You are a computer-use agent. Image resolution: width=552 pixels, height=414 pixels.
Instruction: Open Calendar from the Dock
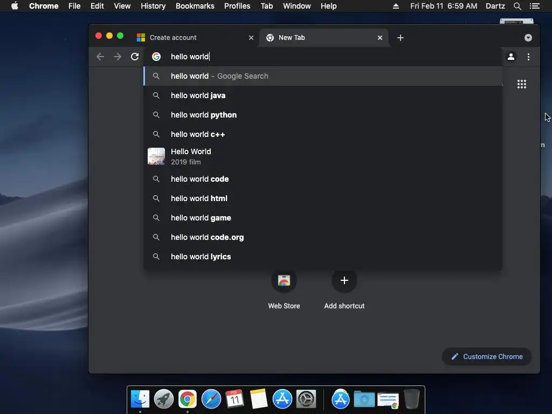(235, 399)
